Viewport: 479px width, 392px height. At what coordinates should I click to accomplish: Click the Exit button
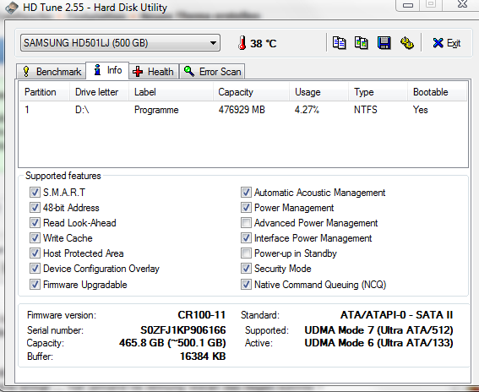[x=446, y=43]
